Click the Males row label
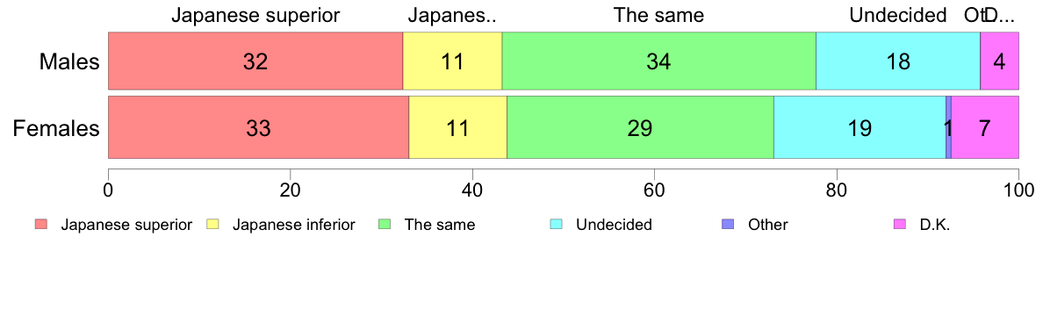 pyautogui.click(x=69, y=61)
